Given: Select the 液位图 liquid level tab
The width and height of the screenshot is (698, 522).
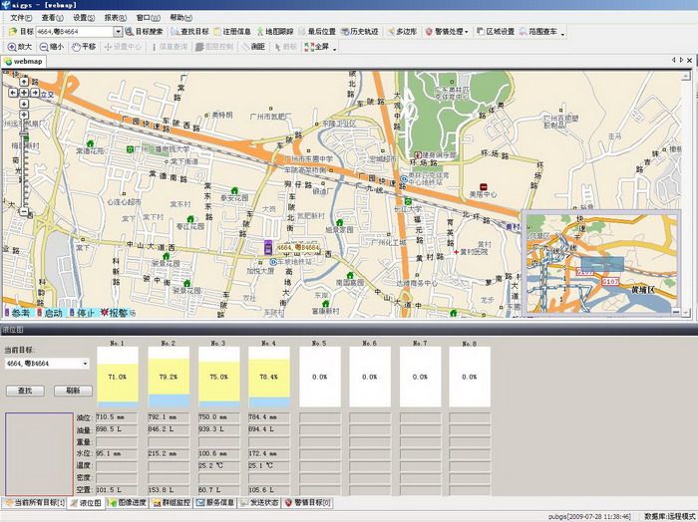Looking at the screenshot, I should [87, 503].
